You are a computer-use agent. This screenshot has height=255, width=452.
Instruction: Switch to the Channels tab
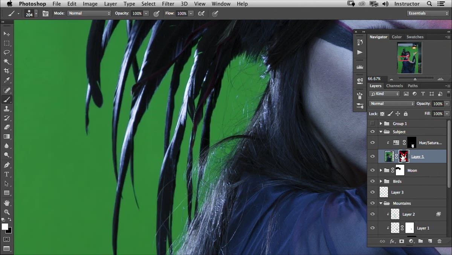pos(394,86)
